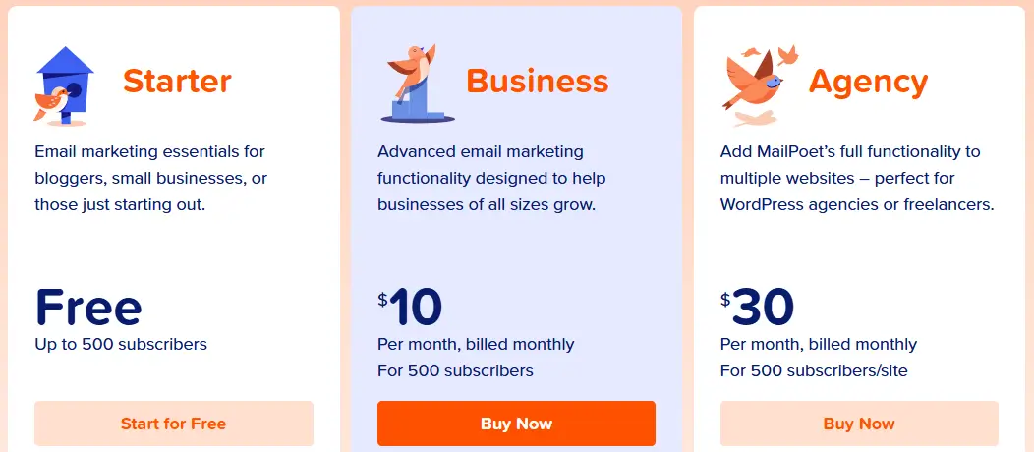Click the Business plan description paragraph
1034x452 pixels.
[491, 179]
